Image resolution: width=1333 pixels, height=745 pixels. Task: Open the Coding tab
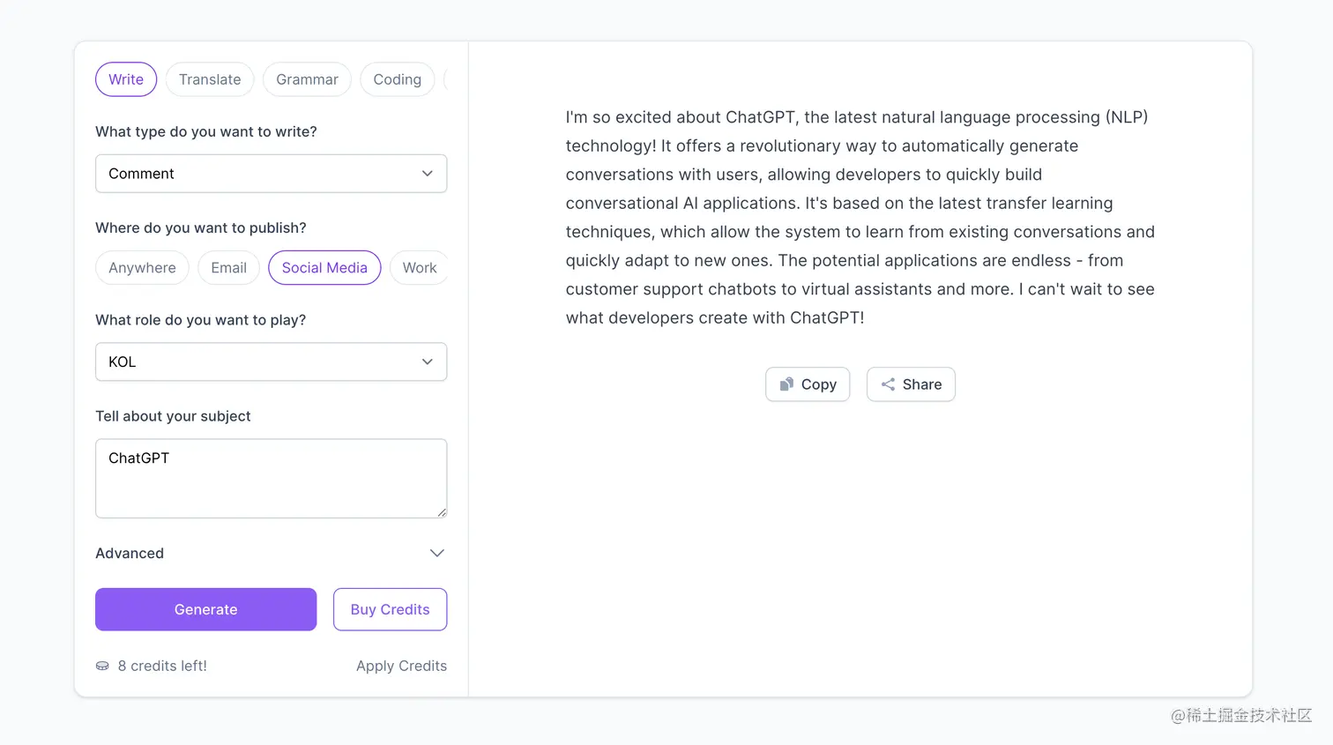coord(397,79)
